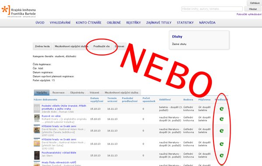This screenshot has height=166, width=262.
Task: Click the Hledat search button
Action: [253, 9]
